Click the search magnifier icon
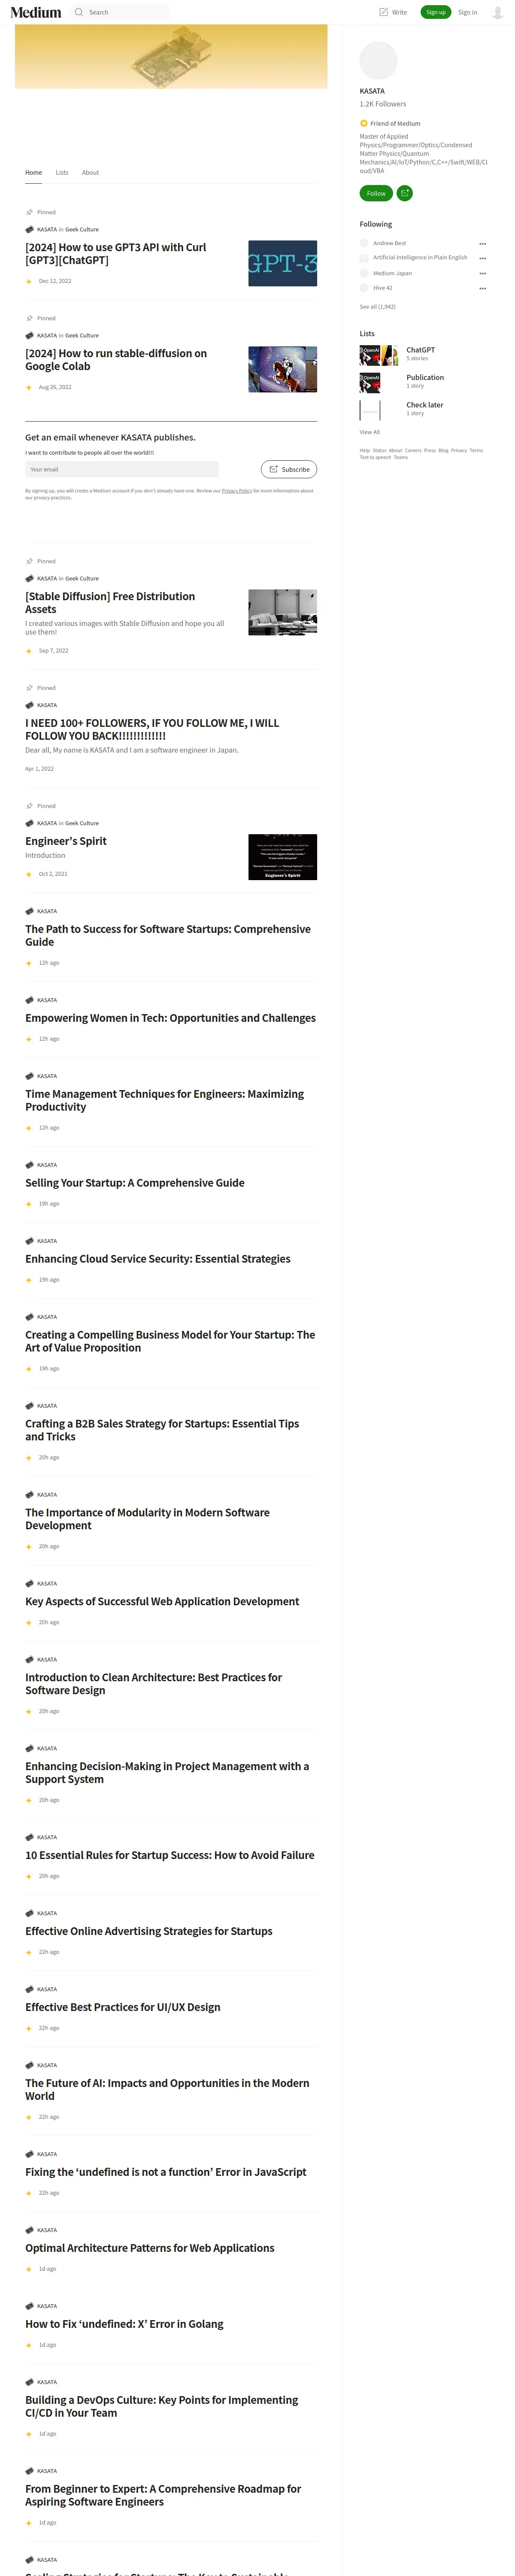The width and height of the screenshot is (515, 2576). 79,12
